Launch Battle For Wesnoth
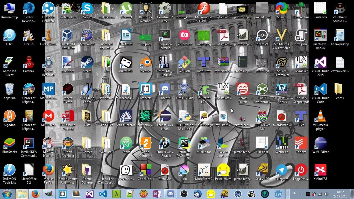The height and width of the screenshot is (199, 354). pos(146,12)
